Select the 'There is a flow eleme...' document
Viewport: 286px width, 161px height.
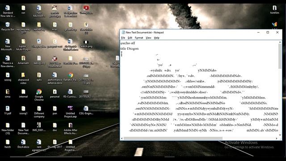coord(8,62)
